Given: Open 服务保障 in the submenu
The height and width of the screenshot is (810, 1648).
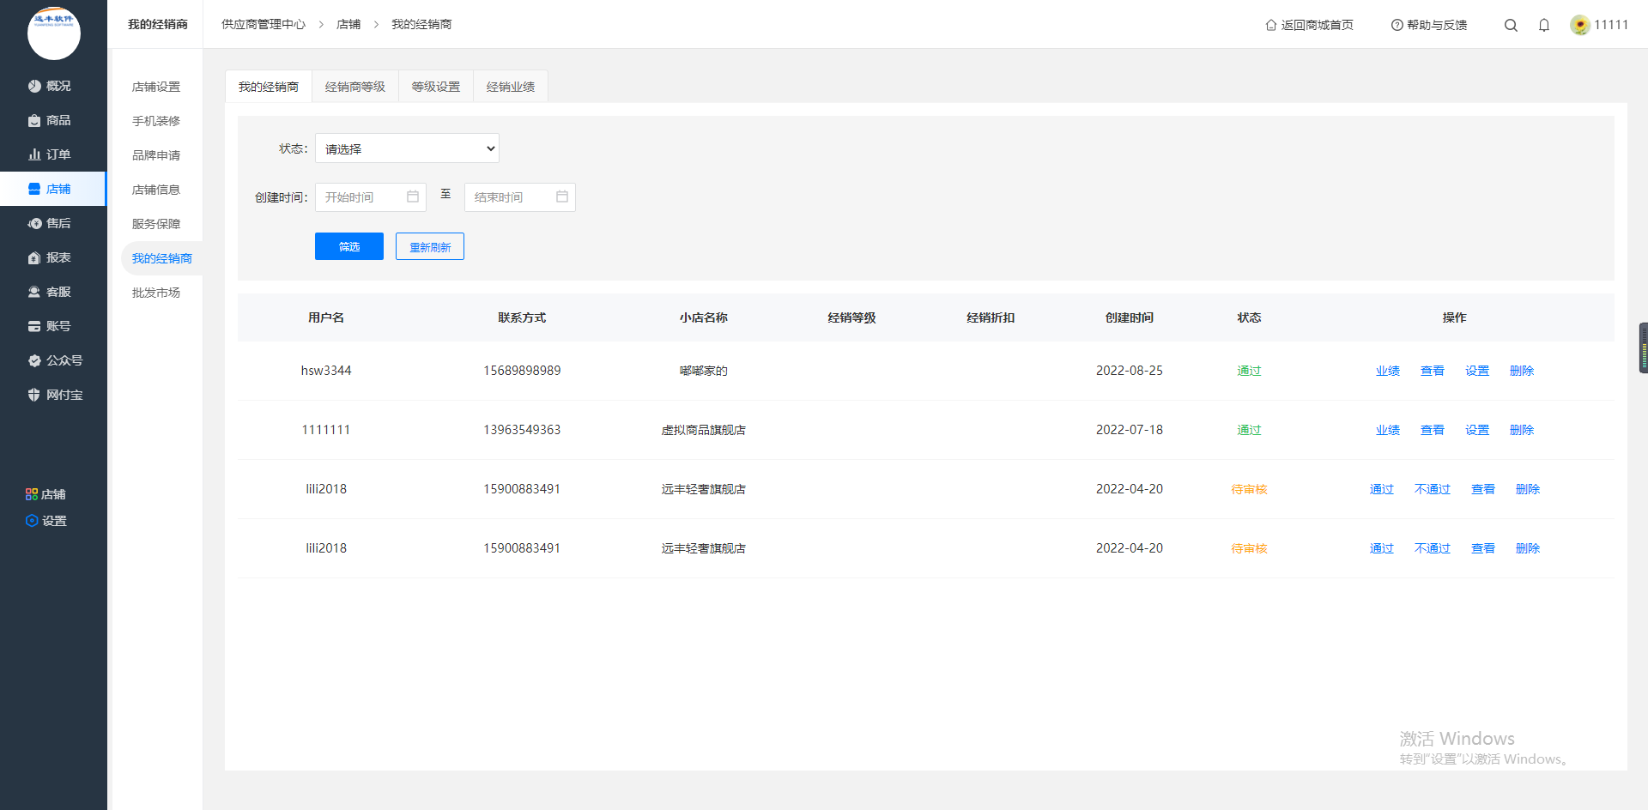Looking at the screenshot, I should (x=156, y=224).
